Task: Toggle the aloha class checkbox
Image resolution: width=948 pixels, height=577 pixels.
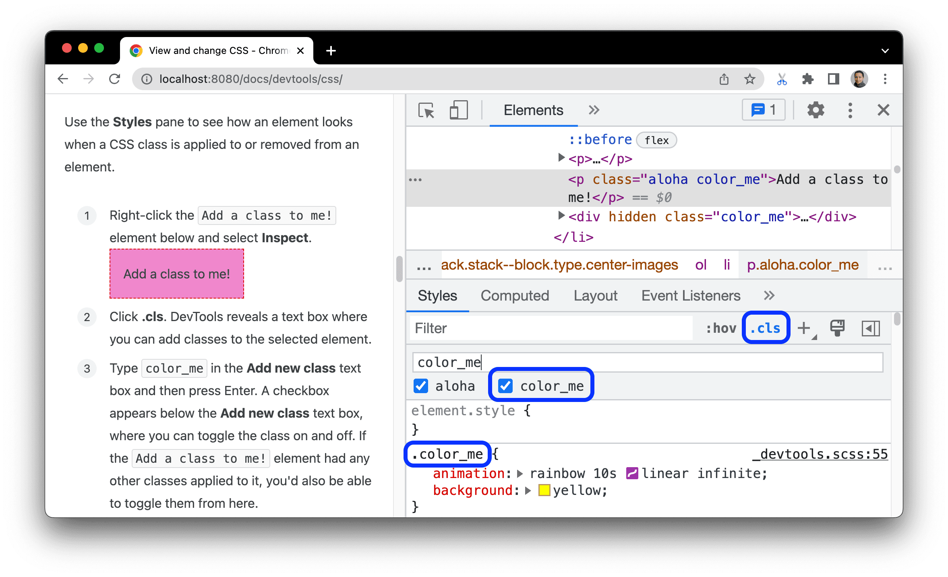Action: [420, 386]
